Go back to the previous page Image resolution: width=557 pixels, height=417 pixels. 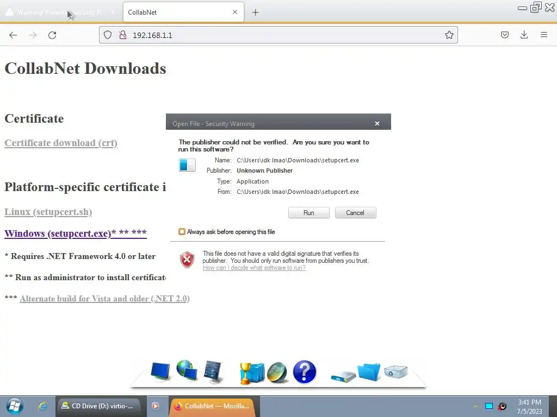(13, 35)
